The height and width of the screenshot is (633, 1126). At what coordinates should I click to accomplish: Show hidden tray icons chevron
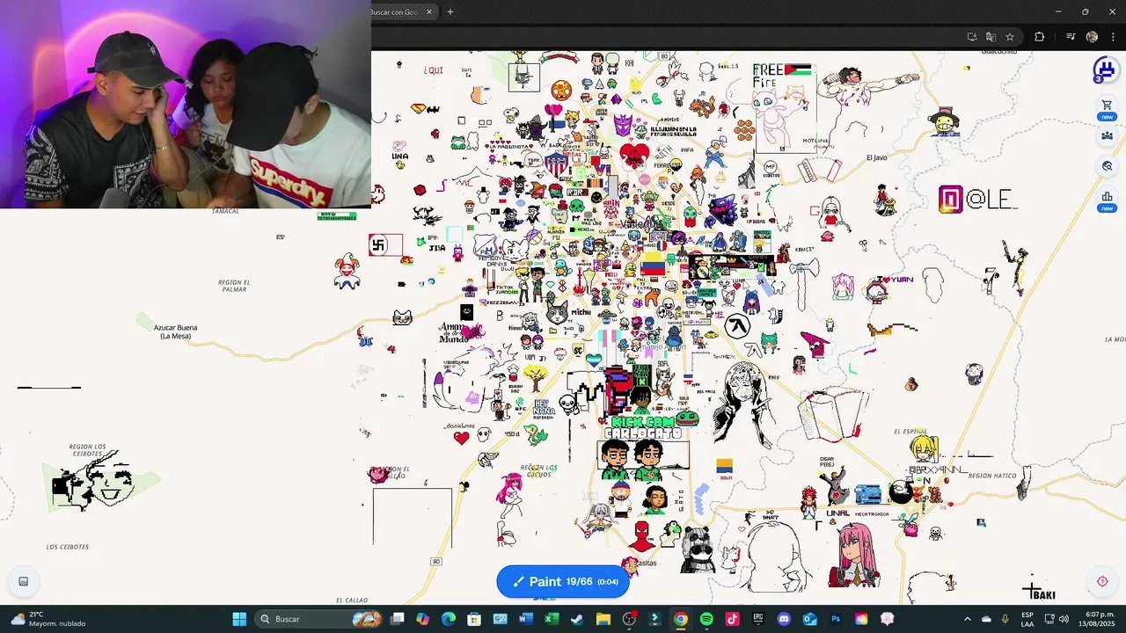(968, 619)
